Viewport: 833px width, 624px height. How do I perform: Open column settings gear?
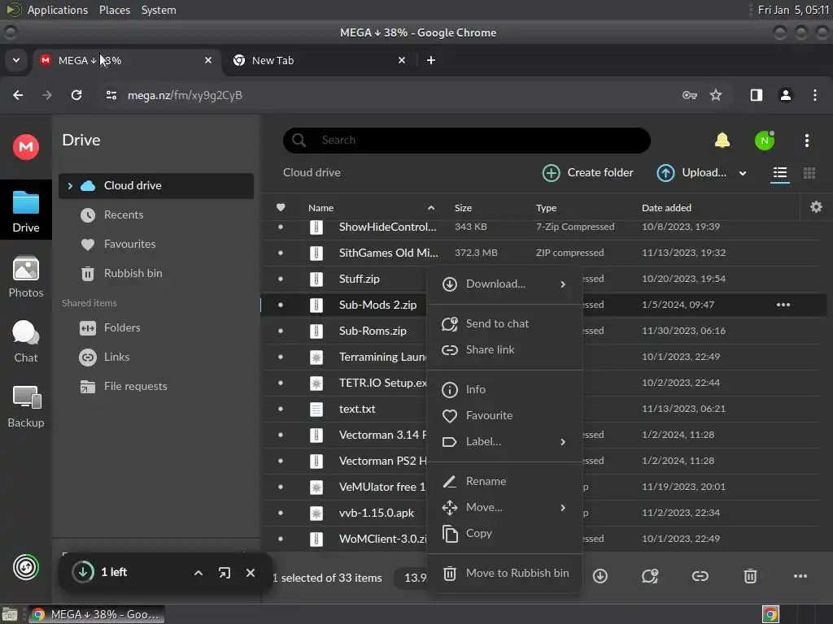point(816,207)
